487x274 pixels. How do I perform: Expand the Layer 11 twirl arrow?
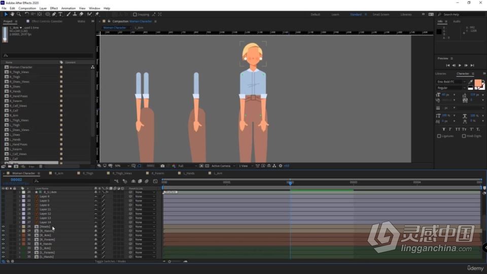point(20,210)
